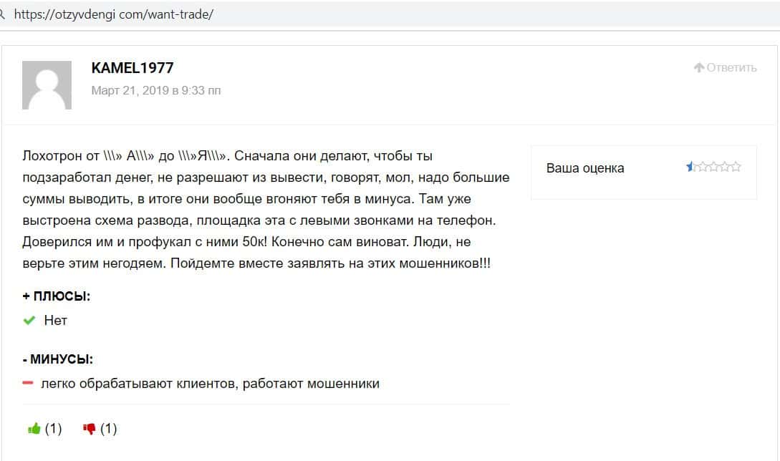The image size is (780, 461).
Task: Click the arrow icon beside Ответить
Action: pyautogui.click(x=699, y=68)
